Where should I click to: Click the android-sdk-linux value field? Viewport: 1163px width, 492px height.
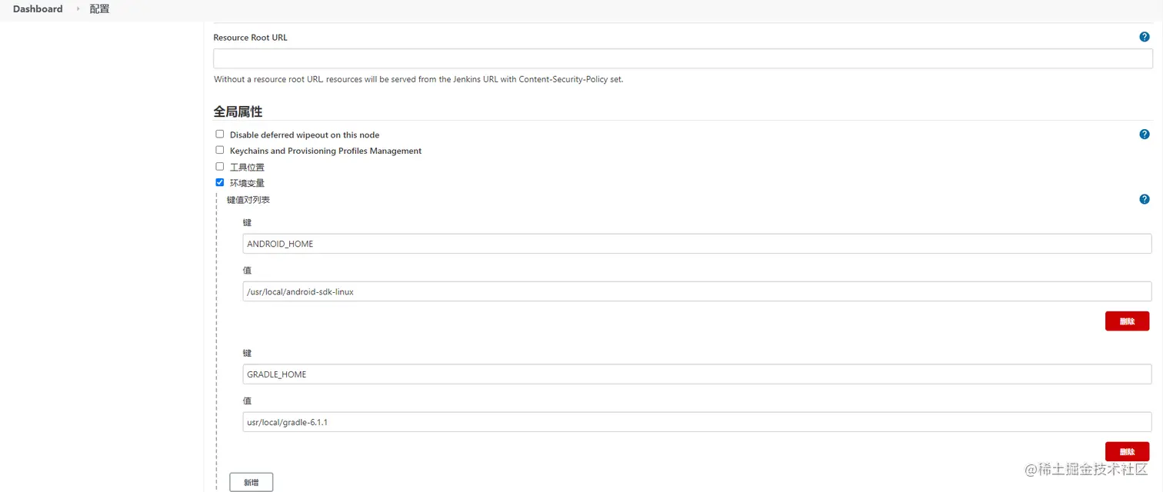[x=696, y=291]
